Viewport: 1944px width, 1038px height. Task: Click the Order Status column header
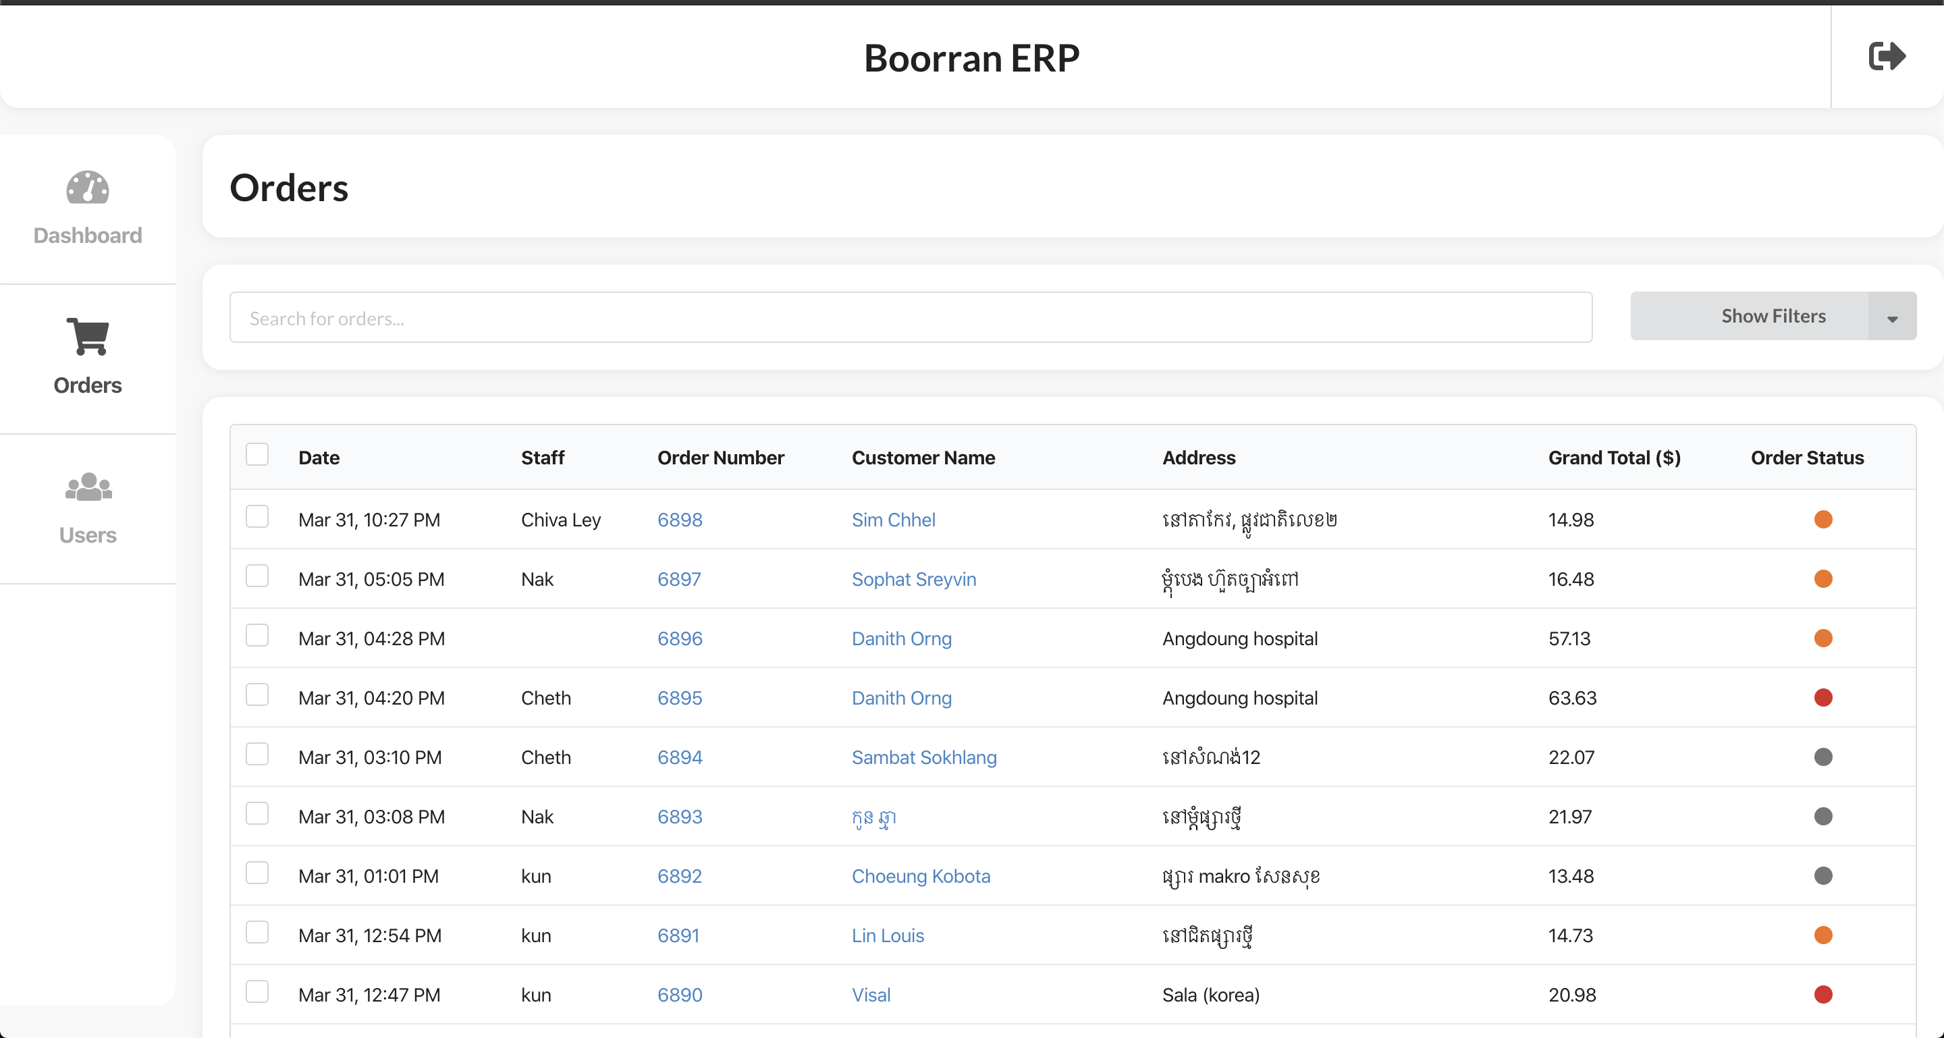1808,458
